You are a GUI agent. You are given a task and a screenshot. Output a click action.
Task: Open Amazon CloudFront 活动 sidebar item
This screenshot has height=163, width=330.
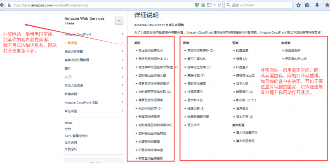coord(81,103)
